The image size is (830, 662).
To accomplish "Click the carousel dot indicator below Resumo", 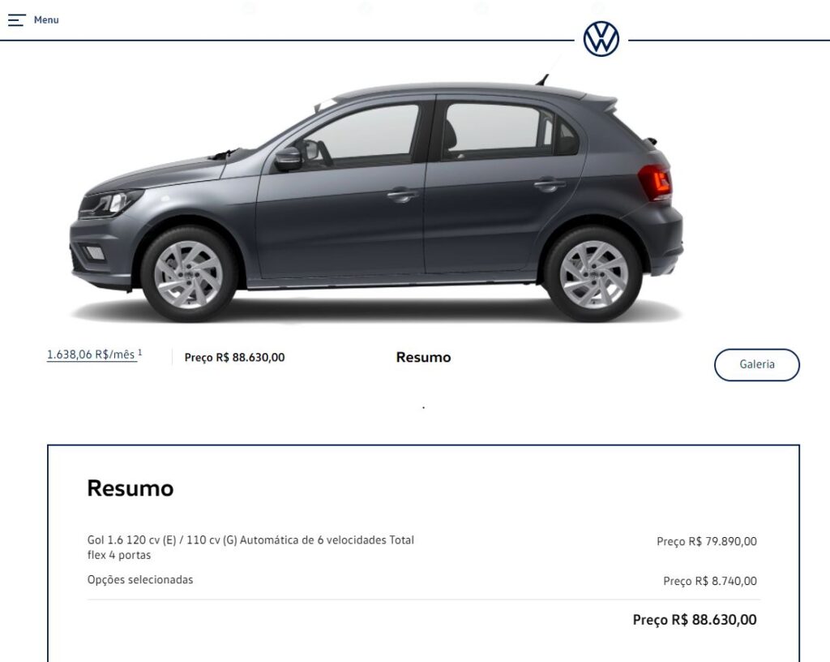I will [423, 407].
